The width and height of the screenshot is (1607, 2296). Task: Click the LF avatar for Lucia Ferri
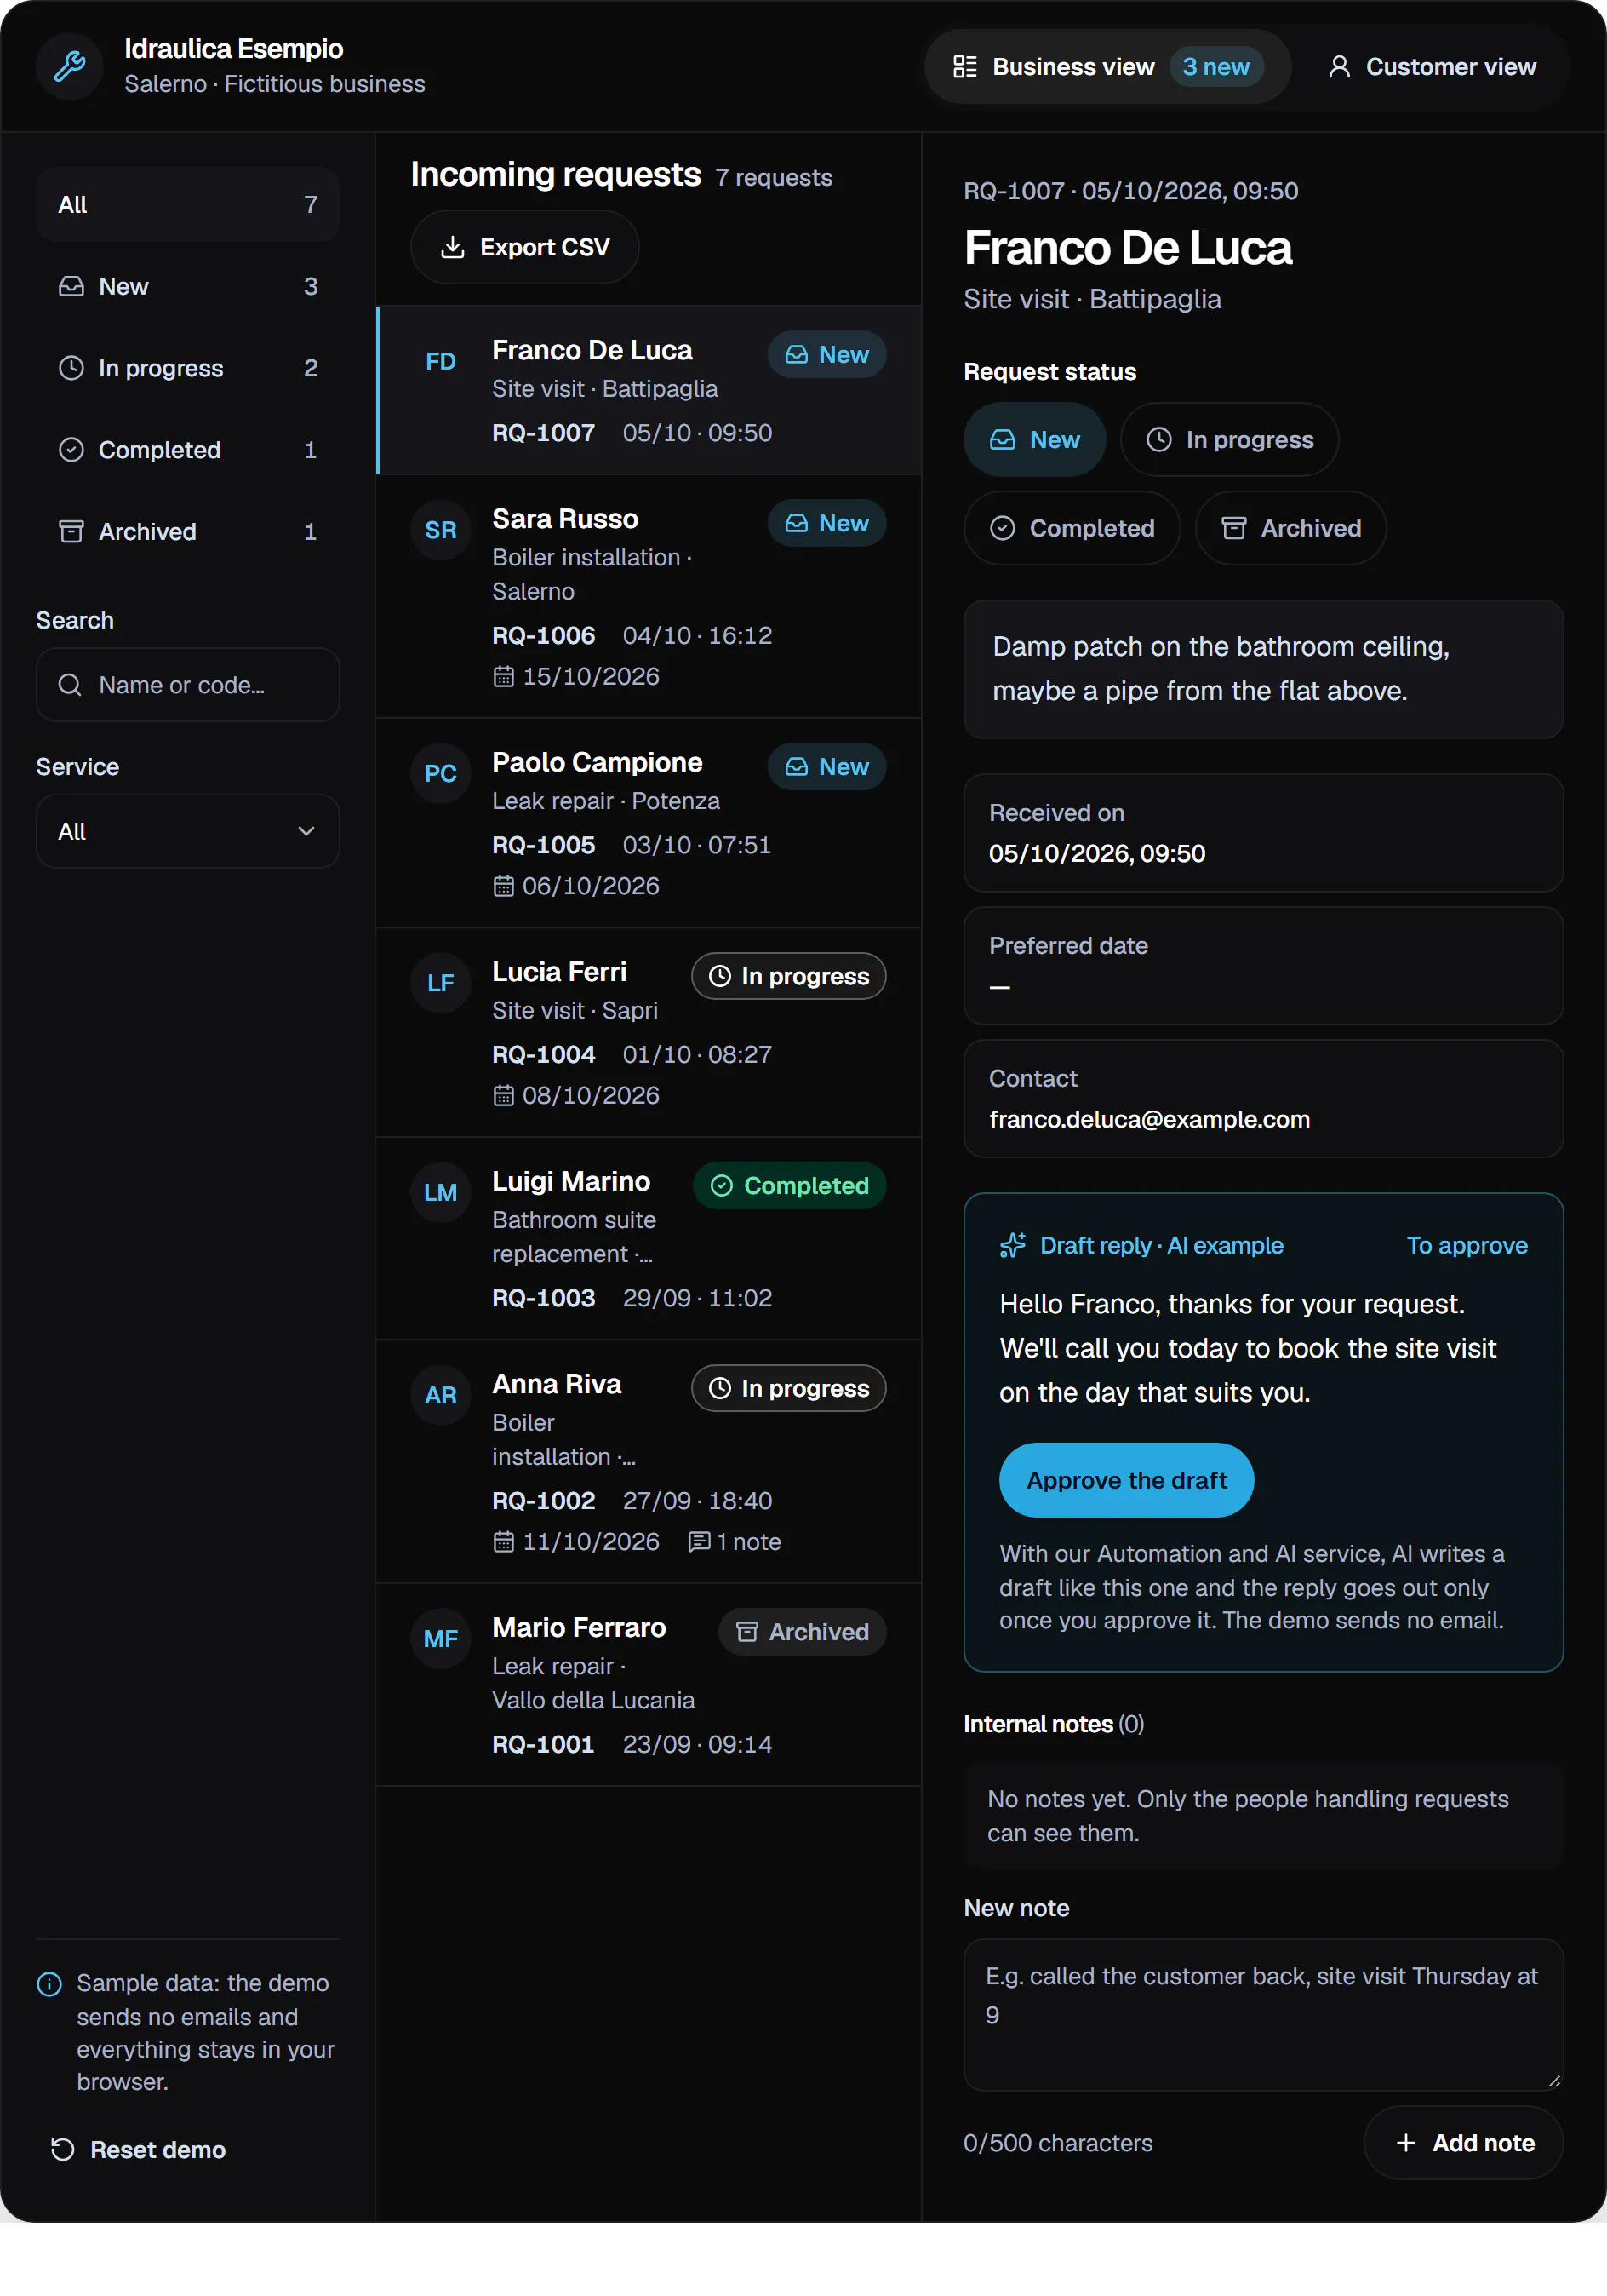[441, 983]
